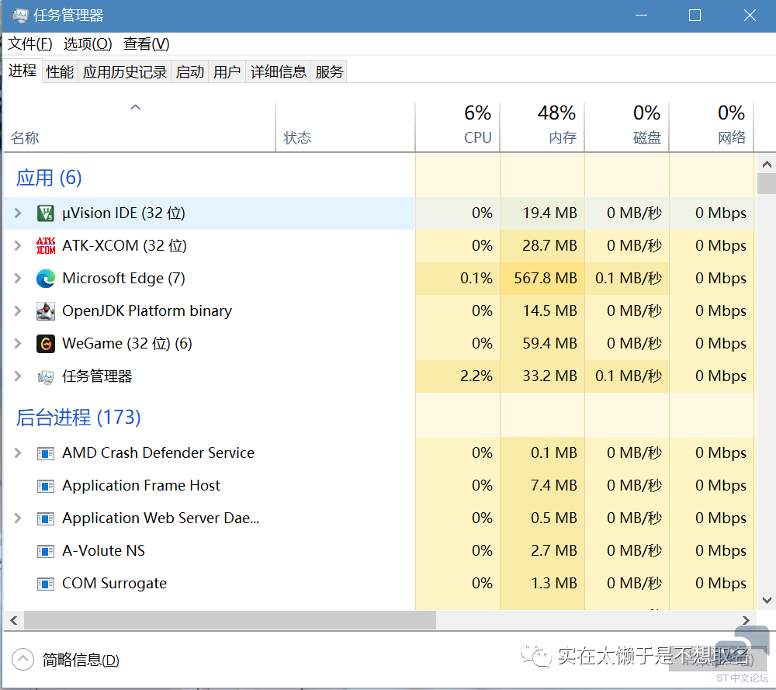Click the Application Web Server Daemon icon

[46, 518]
